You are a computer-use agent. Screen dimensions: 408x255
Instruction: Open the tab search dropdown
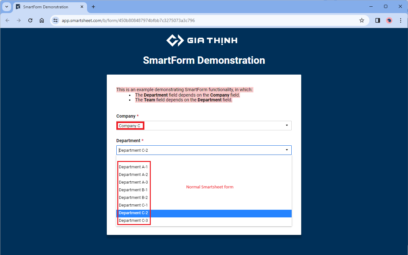pyautogui.click(x=7, y=7)
